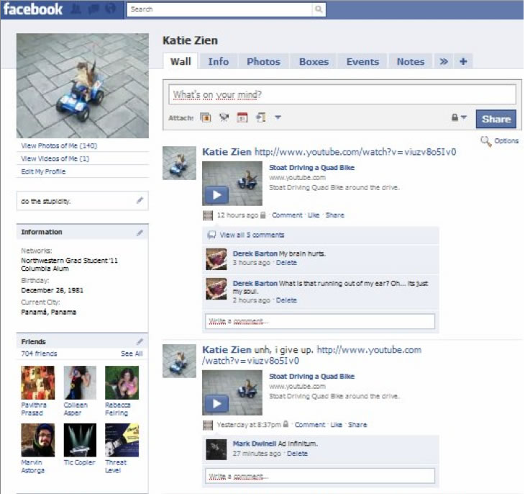Open messages icon in header
Image resolution: width=525 pixels, height=494 pixels.
(93, 9)
